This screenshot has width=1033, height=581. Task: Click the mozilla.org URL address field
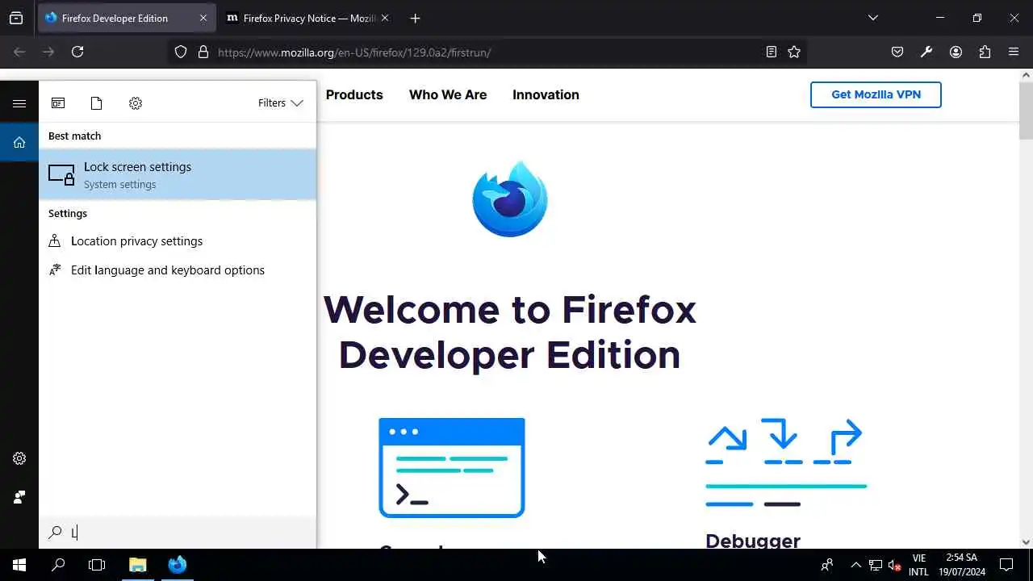[x=487, y=52]
